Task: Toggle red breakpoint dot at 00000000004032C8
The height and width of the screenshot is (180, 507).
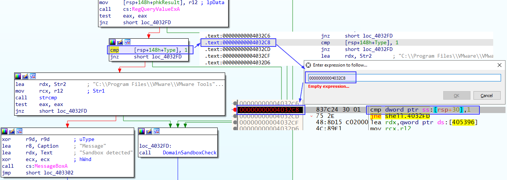Action: click(x=235, y=110)
